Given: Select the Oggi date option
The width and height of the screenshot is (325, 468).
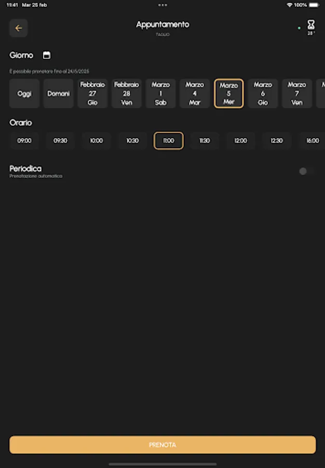Looking at the screenshot, I should pyautogui.click(x=24, y=94).
